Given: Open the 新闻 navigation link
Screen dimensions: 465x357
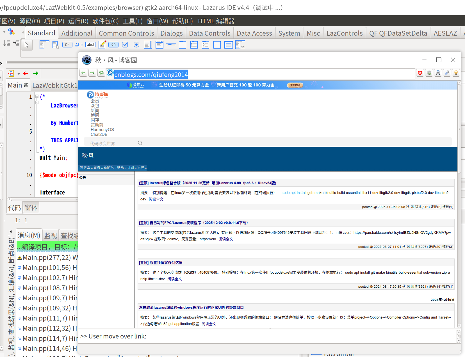Looking at the screenshot, I should tap(95, 111).
